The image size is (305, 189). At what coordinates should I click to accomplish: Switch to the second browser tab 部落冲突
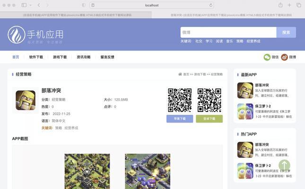click(228, 15)
